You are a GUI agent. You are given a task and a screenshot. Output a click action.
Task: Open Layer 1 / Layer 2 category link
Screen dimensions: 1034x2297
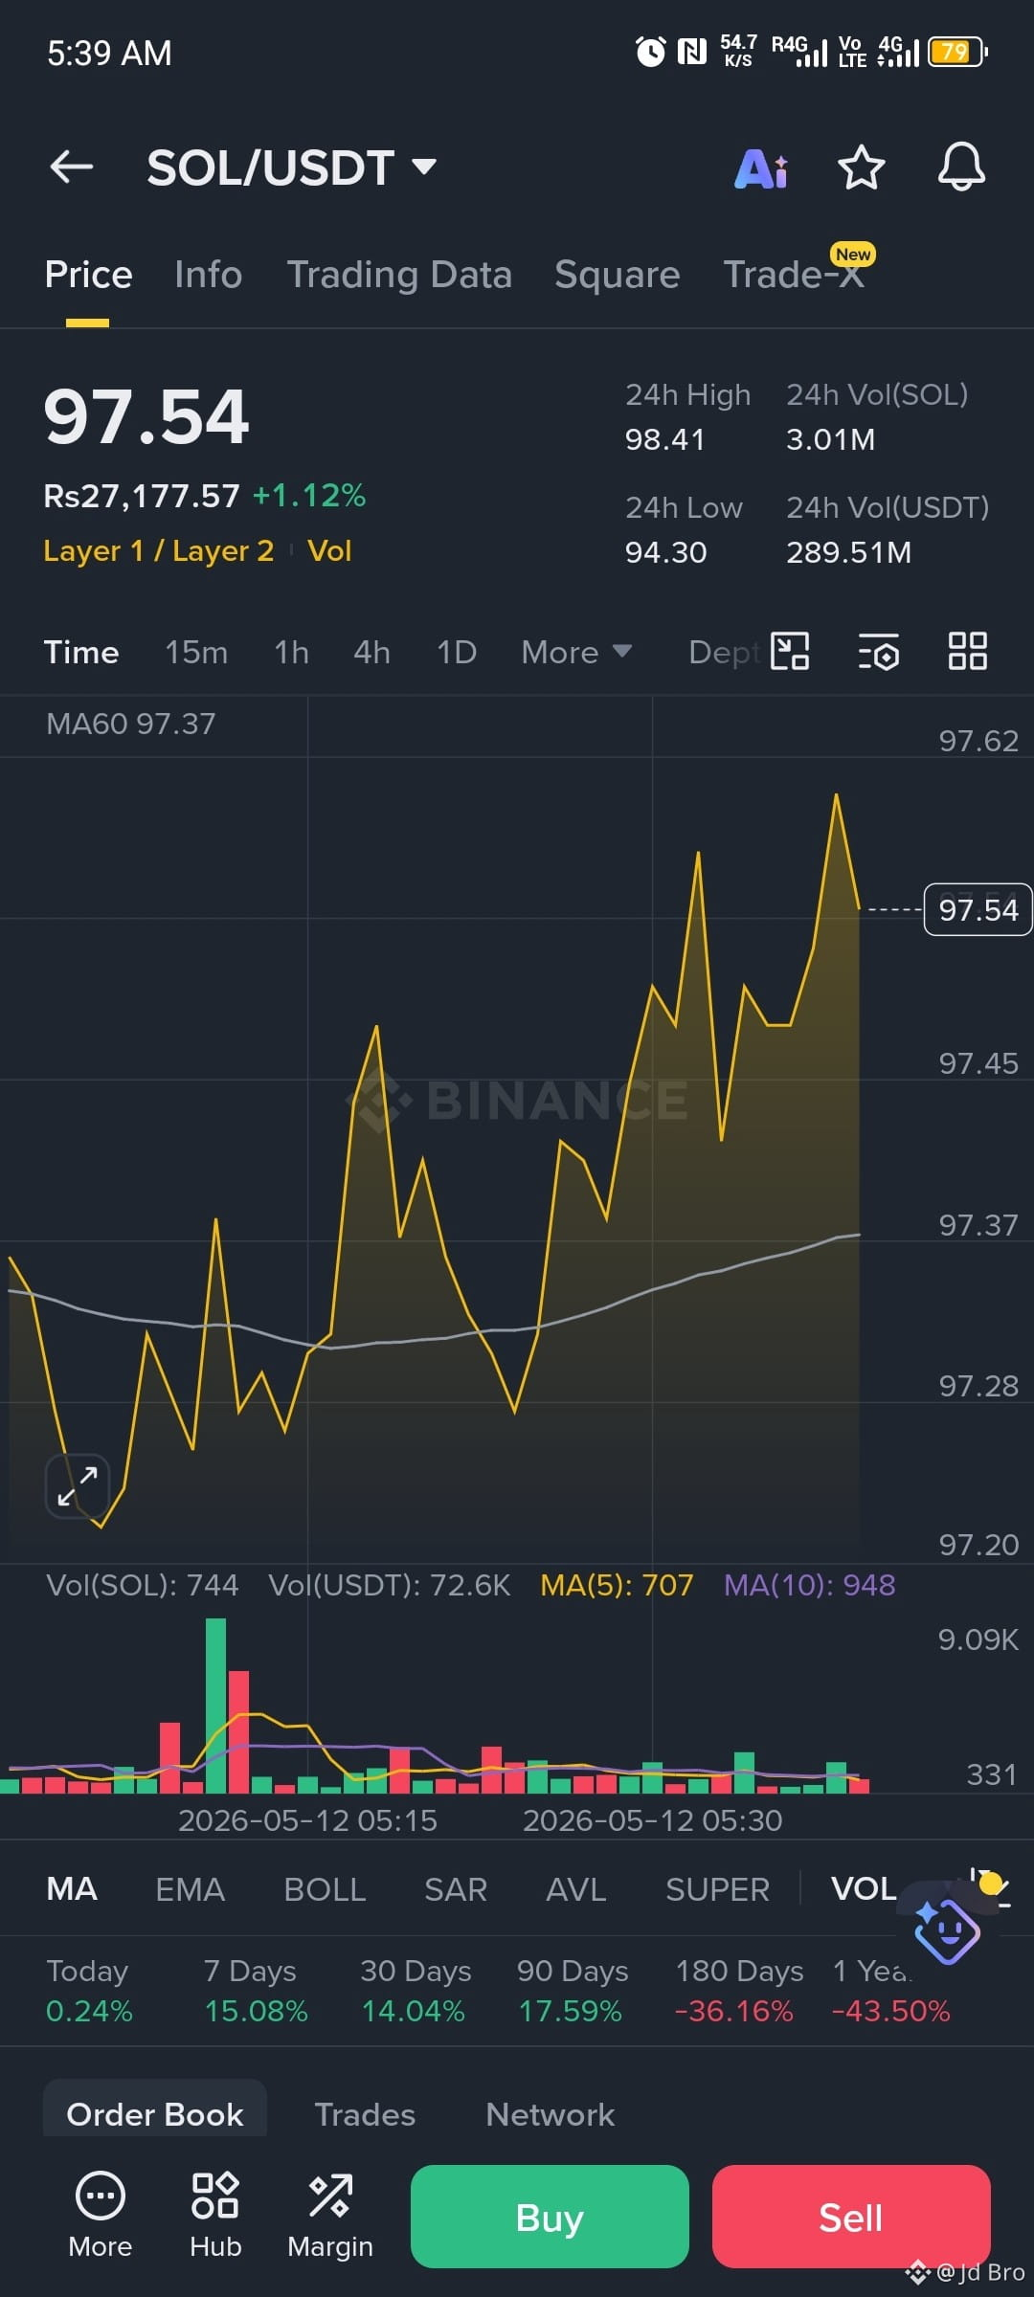tap(159, 550)
